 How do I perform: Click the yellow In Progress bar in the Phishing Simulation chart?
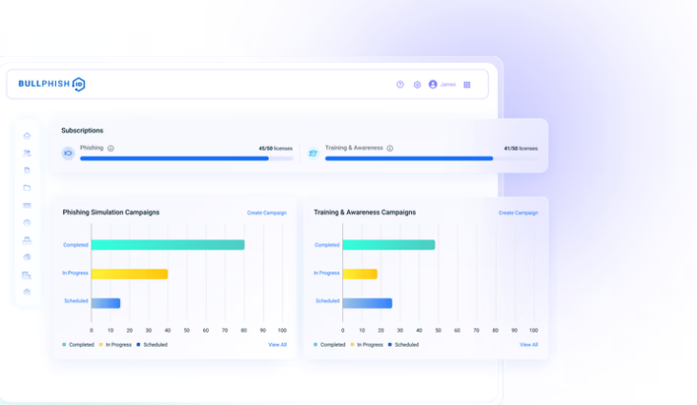tap(130, 274)
